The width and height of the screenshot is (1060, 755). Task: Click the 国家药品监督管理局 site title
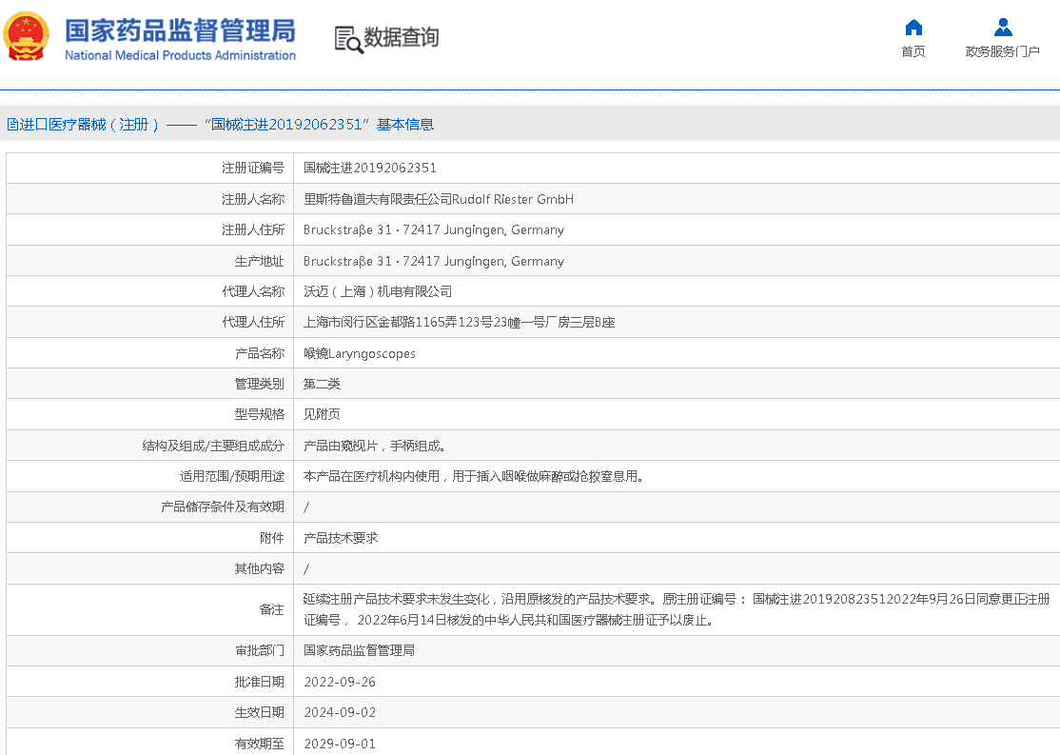(180, 30)
